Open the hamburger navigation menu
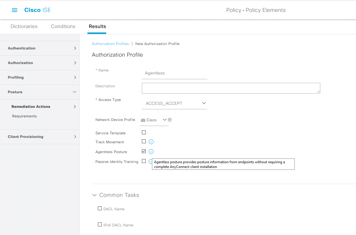The width and height of the screenshot is (356, 235). tap(15, 10)
